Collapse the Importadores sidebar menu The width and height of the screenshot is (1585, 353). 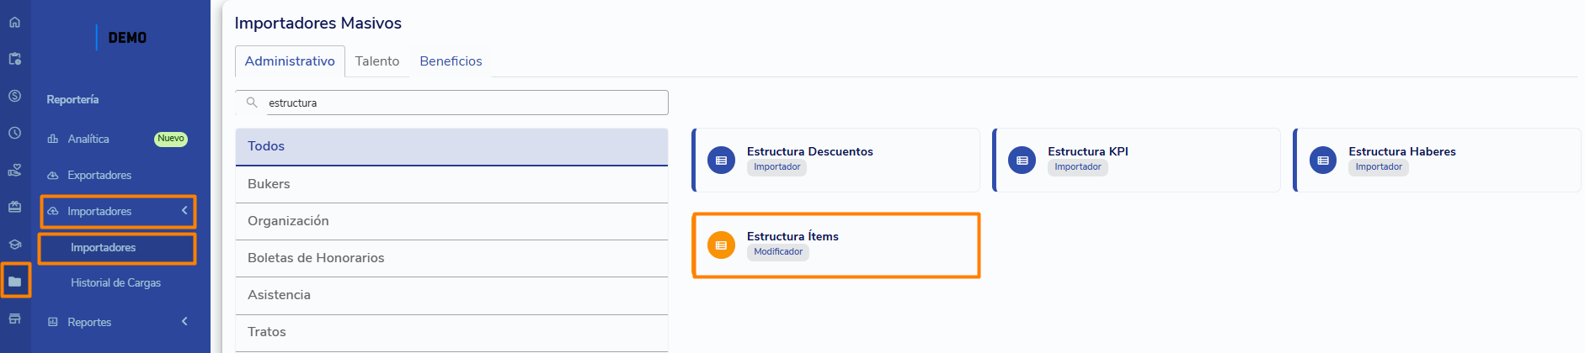pyautogui.click(x=184, y=211)
